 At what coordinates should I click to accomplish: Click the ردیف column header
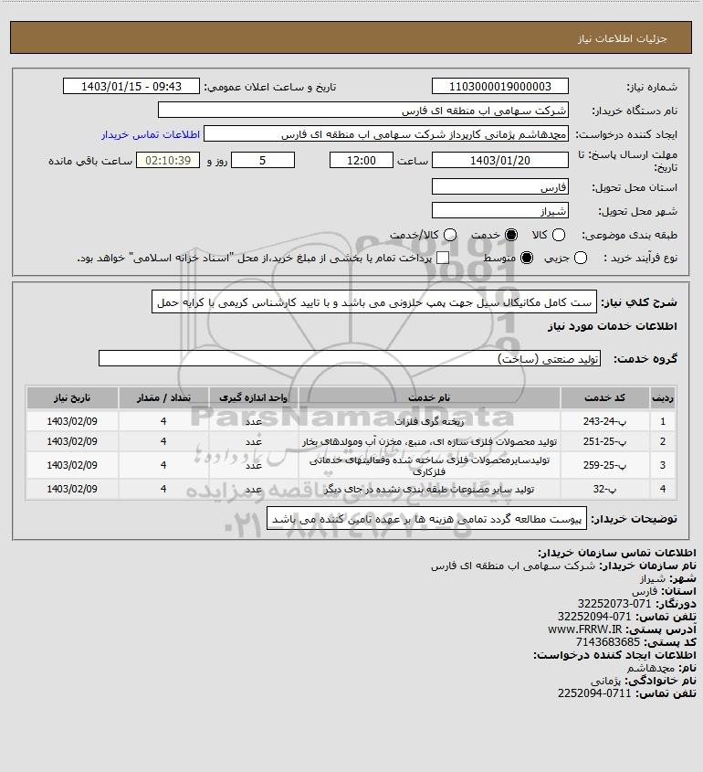pyautogui.click(x=663, y=397)
